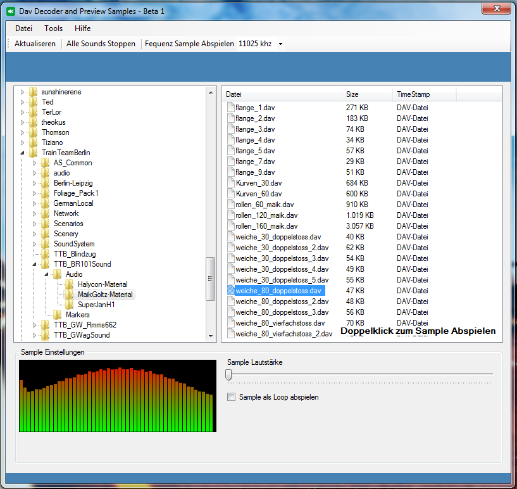Click the folder icon next to Halycon-Material
Image resolution: width=517 pixels, height=489 pixels.
point(70,284)
